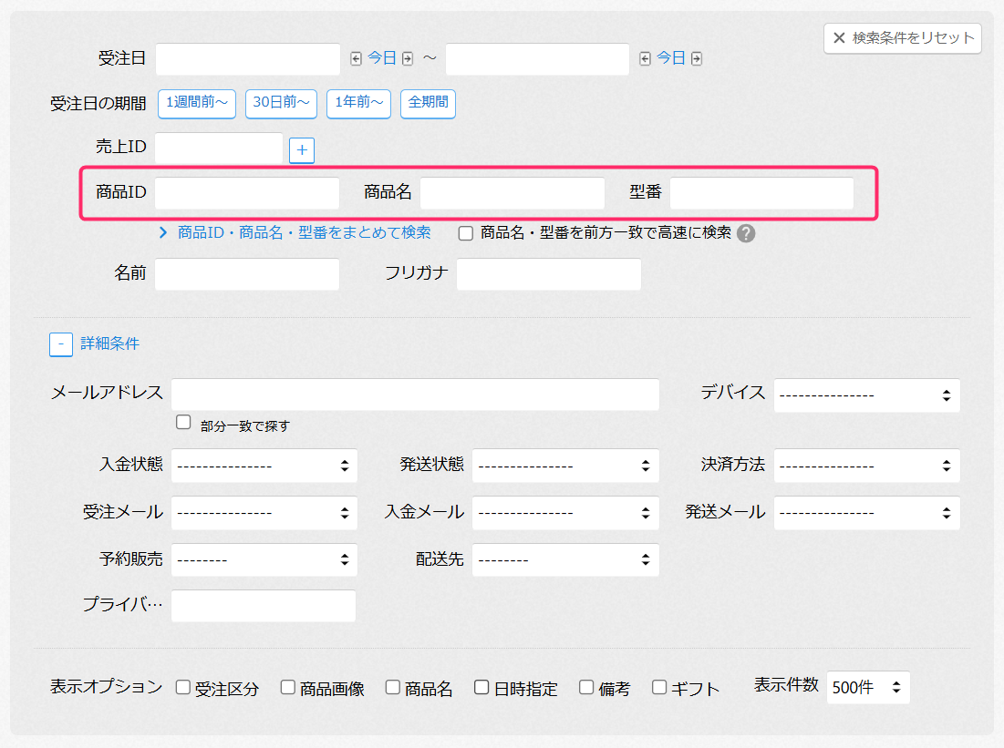This screenshot has height=748, width=1004.
Task: Open help icon for 前方一致 search
Action: [746, 233]
